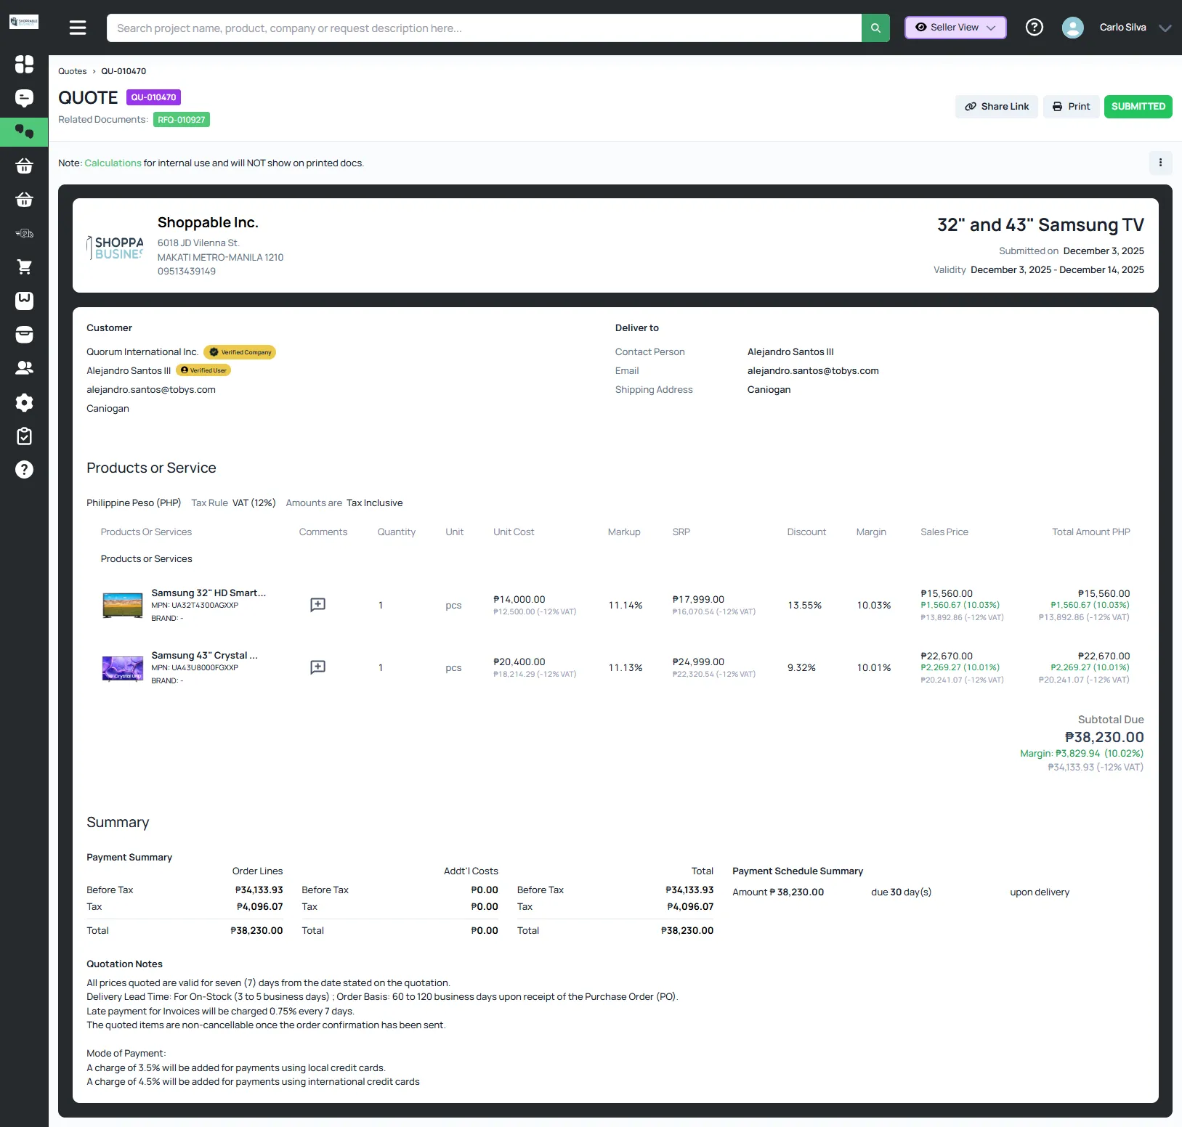This screenshot has height=1127, width=1182.
Task: Open the dashboard grid icon in sidebar
Action: point(24,65)
